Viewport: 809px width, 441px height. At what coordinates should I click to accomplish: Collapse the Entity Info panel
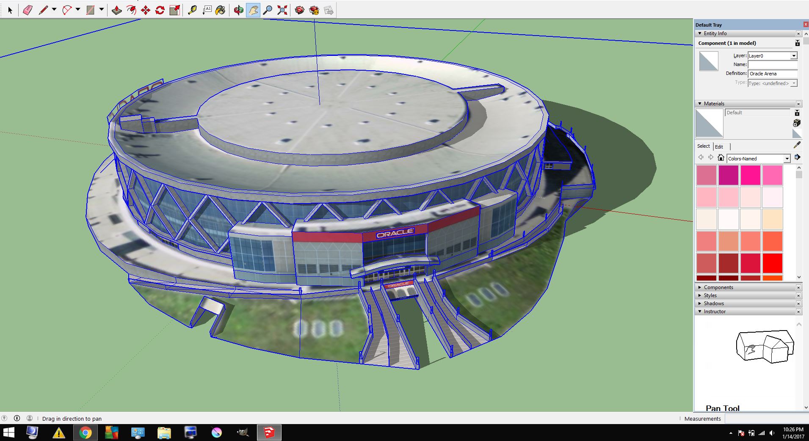(x=700, y=33)
